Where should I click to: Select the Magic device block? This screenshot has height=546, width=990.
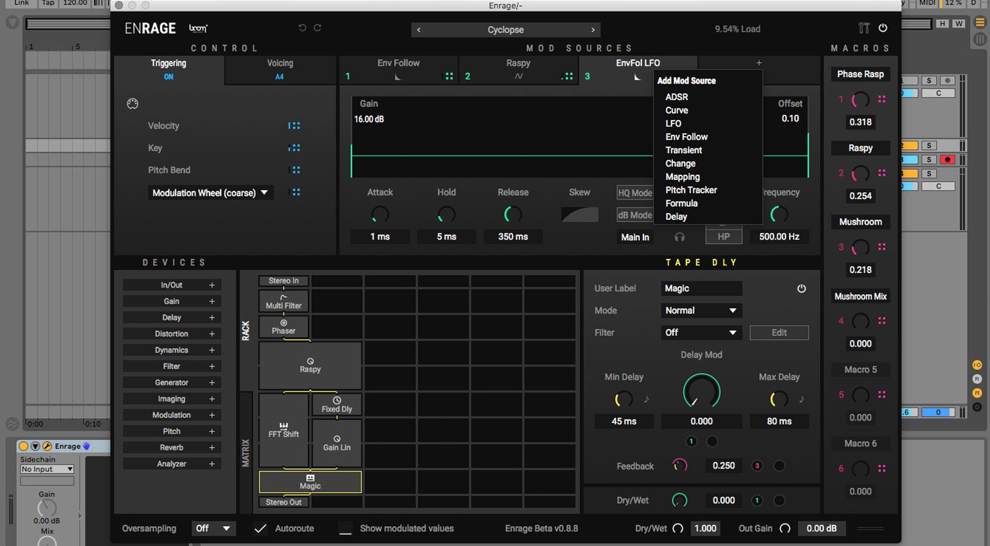pos(310,482)
